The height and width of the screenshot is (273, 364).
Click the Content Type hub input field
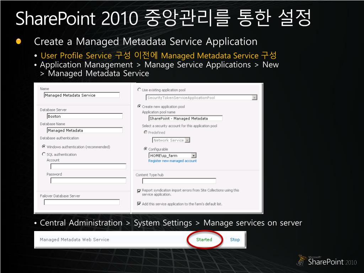click(179, 181)
